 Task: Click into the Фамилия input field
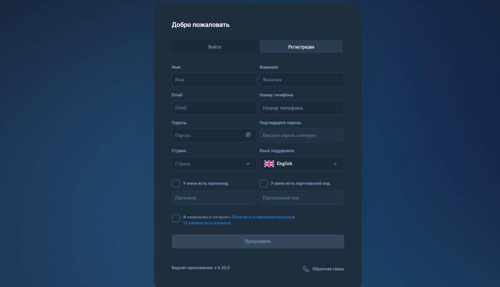(302, 80)
